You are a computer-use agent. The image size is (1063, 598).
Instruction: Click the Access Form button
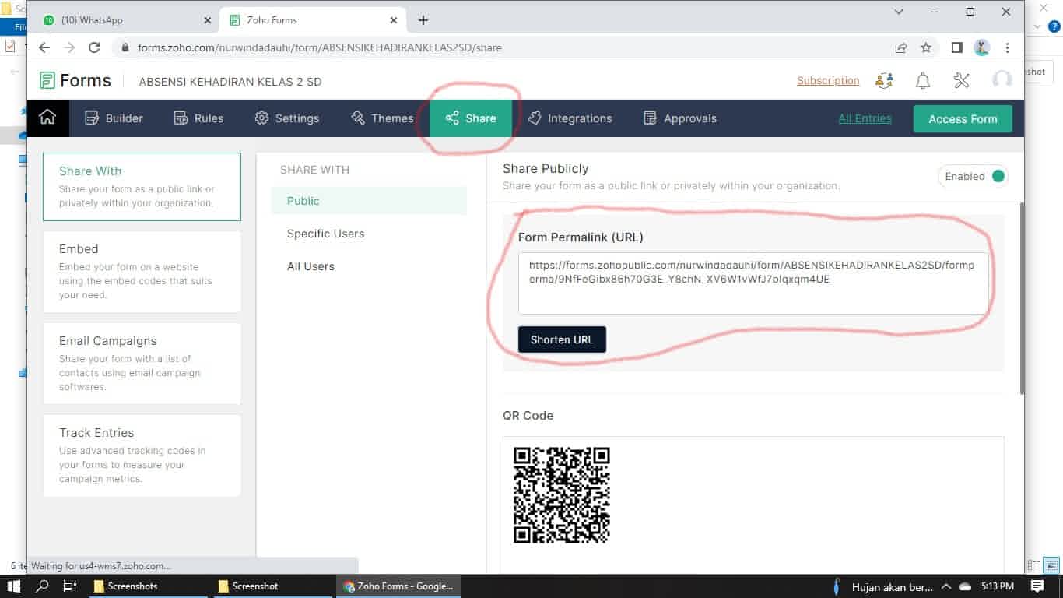tap(963, 119)
